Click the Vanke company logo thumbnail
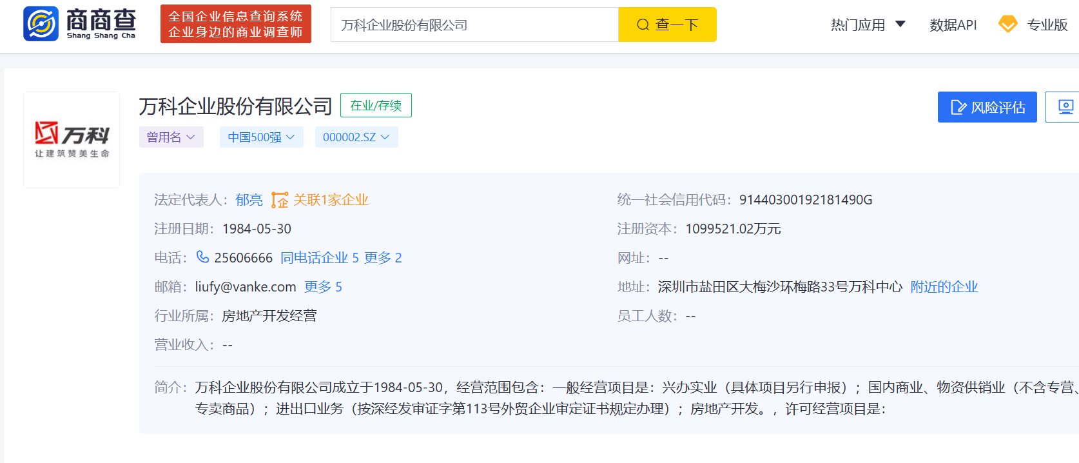 coord(72,140)
